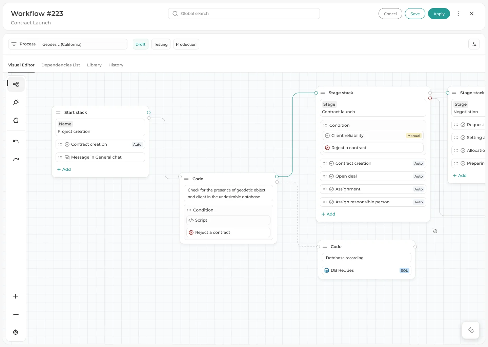Screen dimensions: 488x347
Task: Toggle the Client reliability condition checkmark
Action: click(x=327, y=136)
